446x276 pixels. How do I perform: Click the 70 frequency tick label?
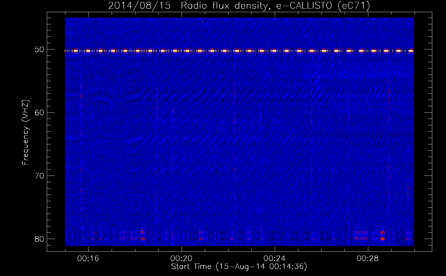pos(39,176)
